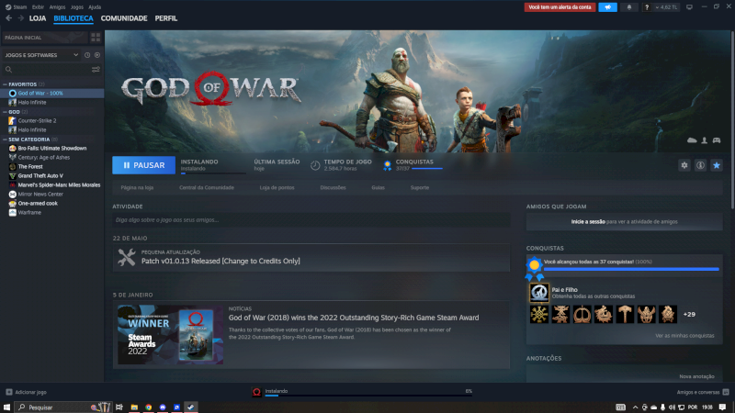Screen dimensions: 735x413
Task: Click the library search magnifier field
Action: pyautogui.click(x=47, y=70)
